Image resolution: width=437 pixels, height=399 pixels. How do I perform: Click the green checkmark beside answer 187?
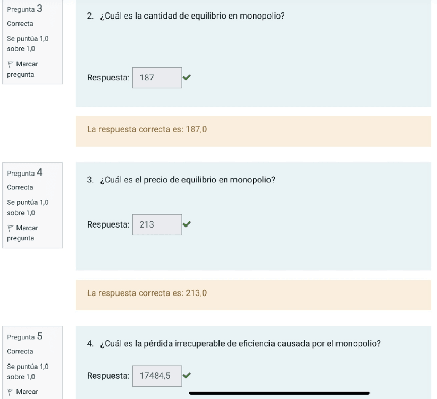coord(187,77)
